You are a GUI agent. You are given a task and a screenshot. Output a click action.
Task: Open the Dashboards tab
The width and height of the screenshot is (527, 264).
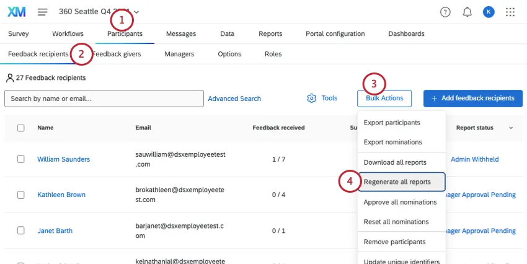click(x=406, y=34)
